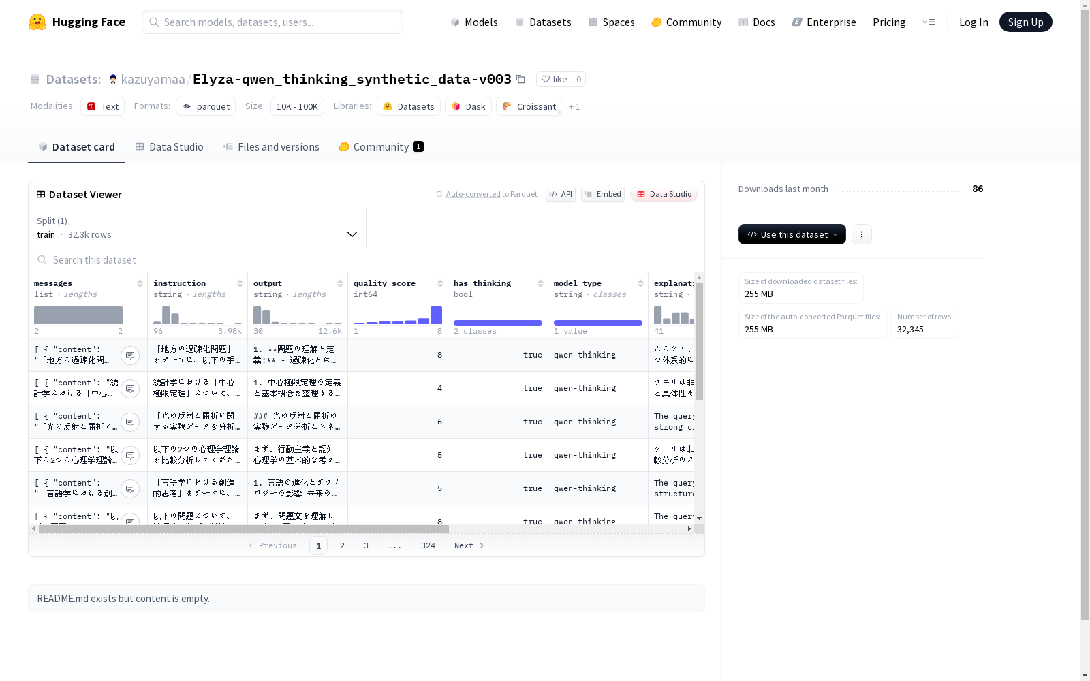Screen dimensions: 1090x681
Task: Sort by the has_thinking column arrows
Action: (x=540, y=283)
